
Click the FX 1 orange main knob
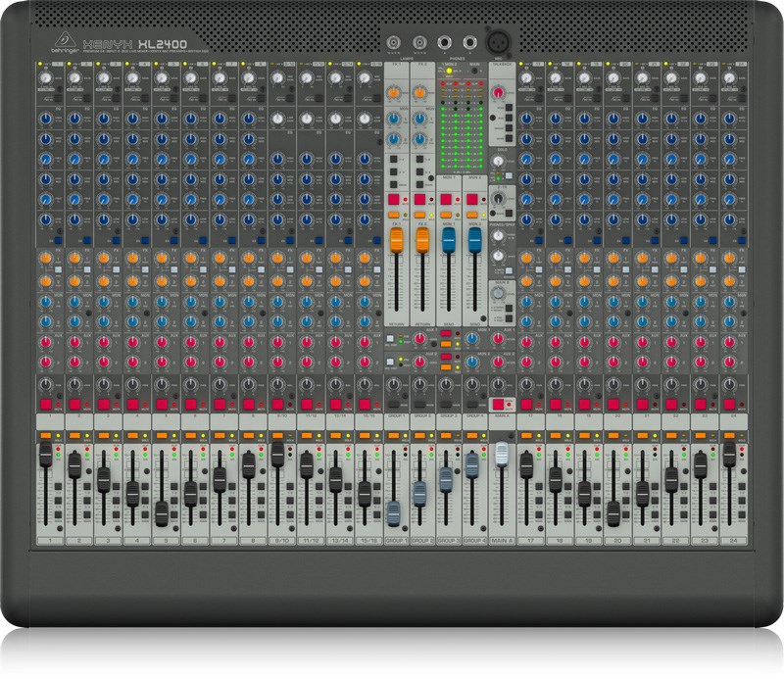click(394, 92)
